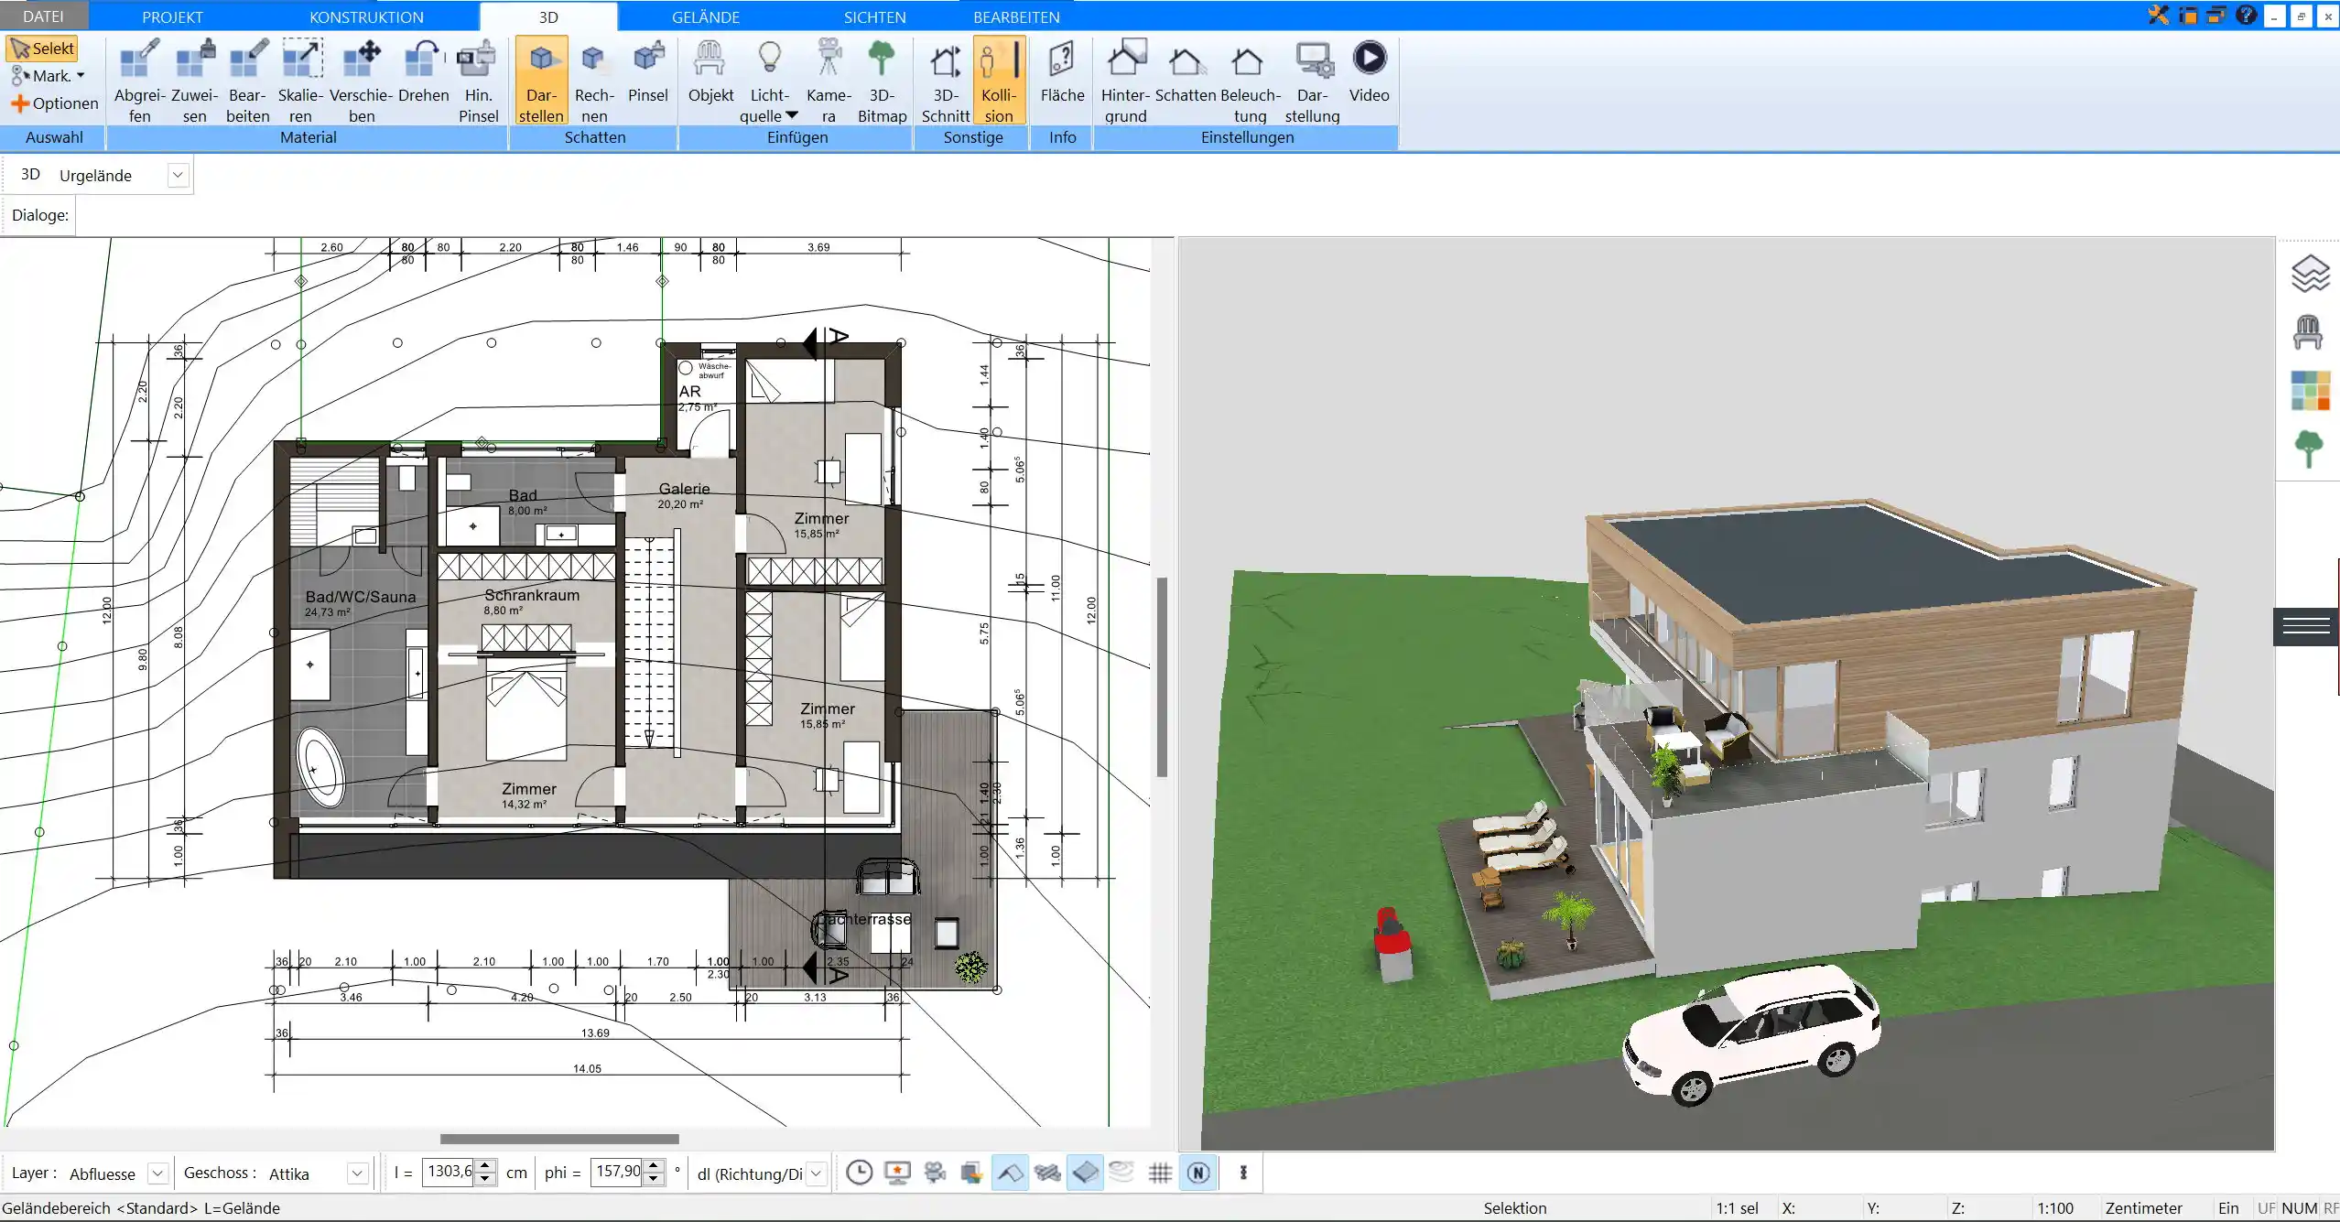Expand the Mark. dropdown arrow
The width and height of the screenshot is (2340, 1222).
[81, 76]
